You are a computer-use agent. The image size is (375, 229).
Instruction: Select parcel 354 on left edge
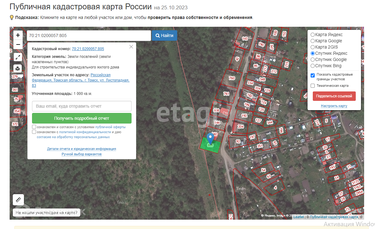(17, 111)
